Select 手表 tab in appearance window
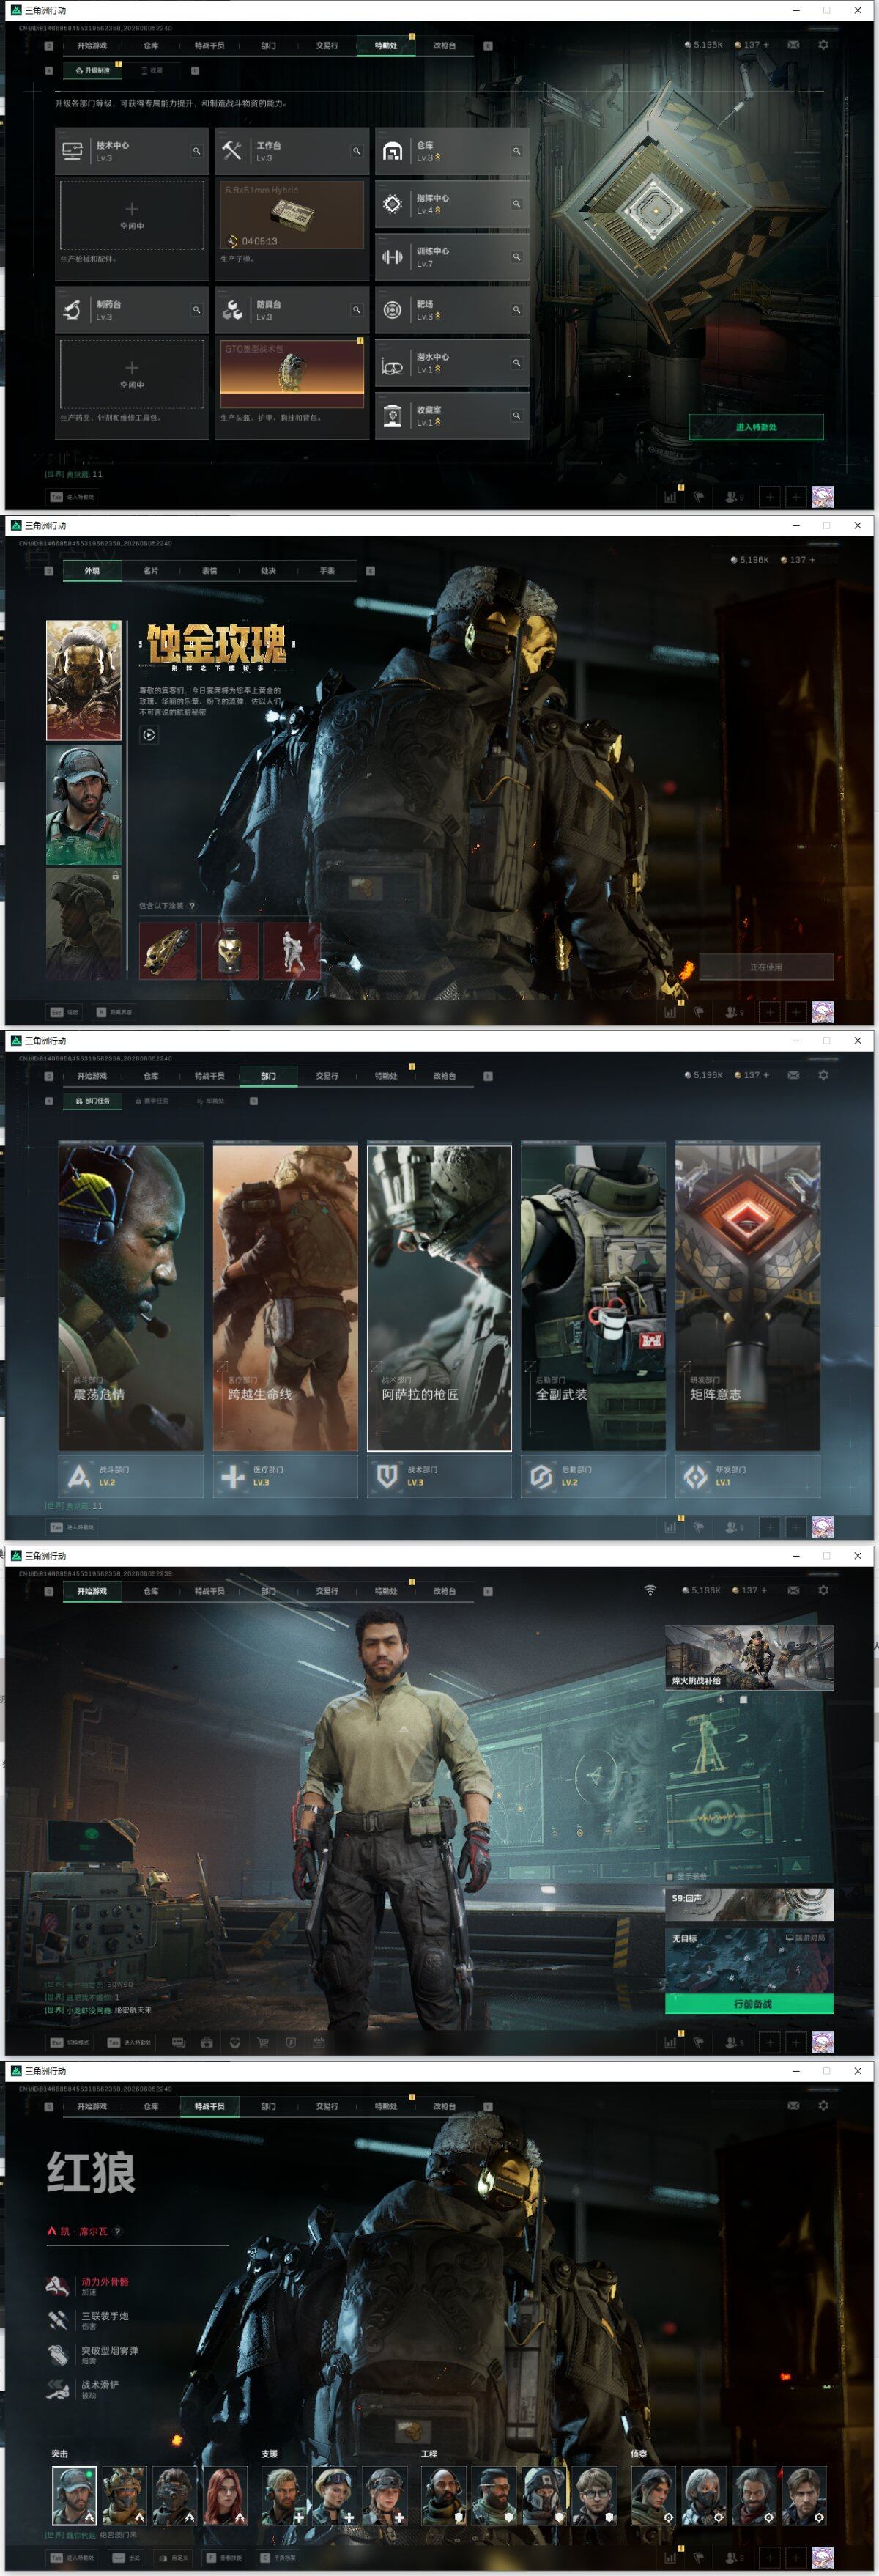The image size is (879, 2576). coord(327,571)
